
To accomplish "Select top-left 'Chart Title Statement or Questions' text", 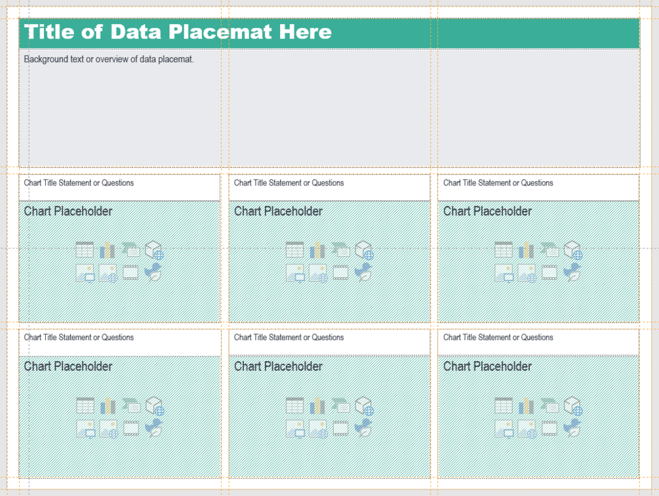I will click(x=79, y=183).
